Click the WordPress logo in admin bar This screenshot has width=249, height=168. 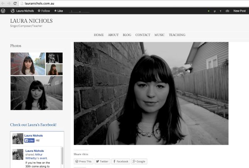pyautogui.click(x=3, y=11)
